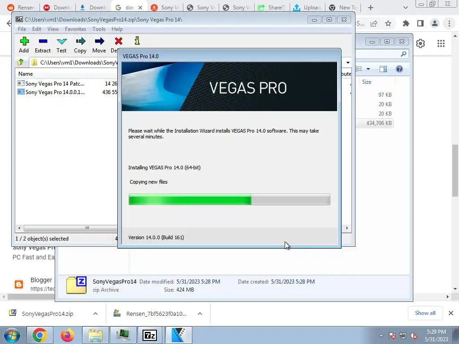Bookmark this page with star icon
Viewport: 459px width, 344px height.
(x=388, y=23)
